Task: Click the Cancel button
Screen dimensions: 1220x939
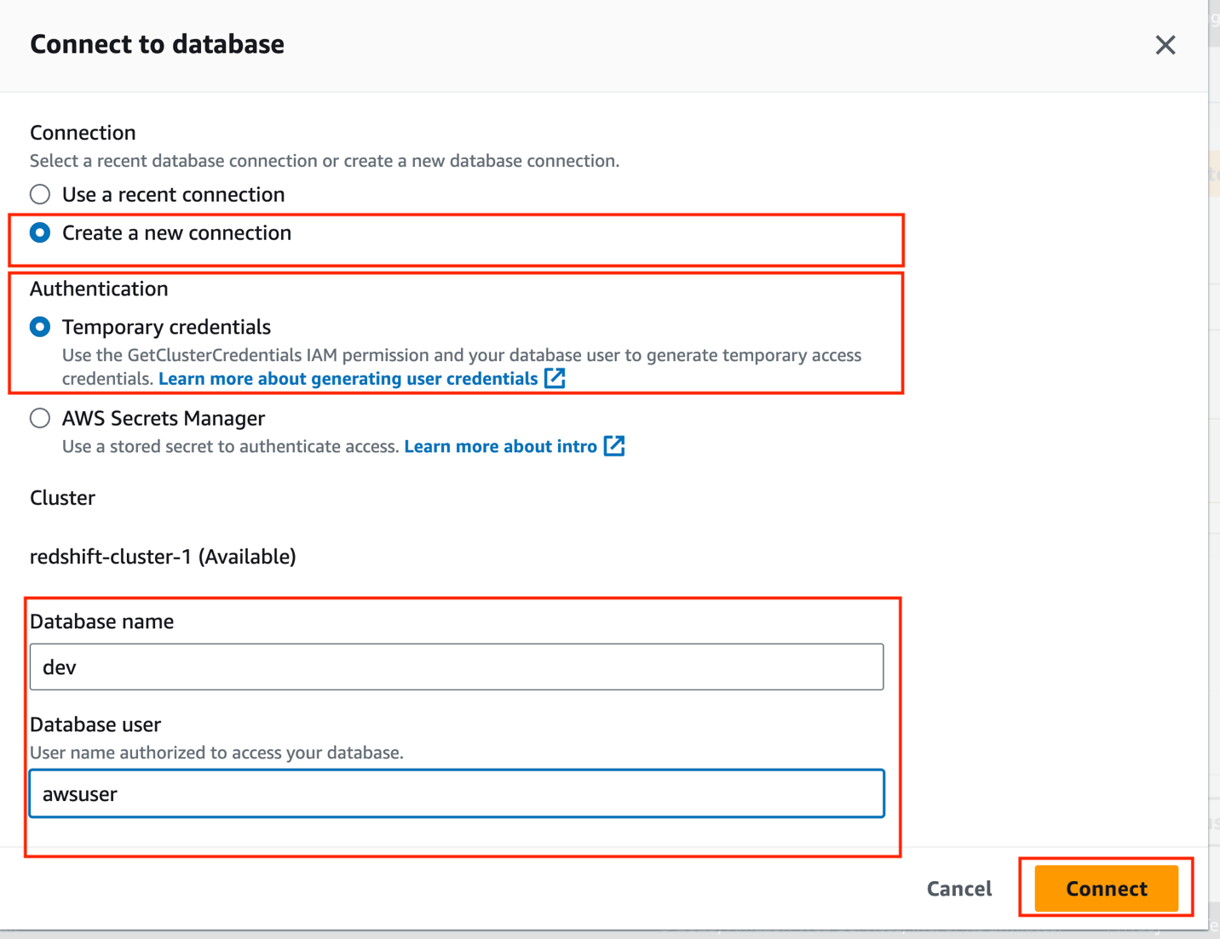Action: point(959,889)
